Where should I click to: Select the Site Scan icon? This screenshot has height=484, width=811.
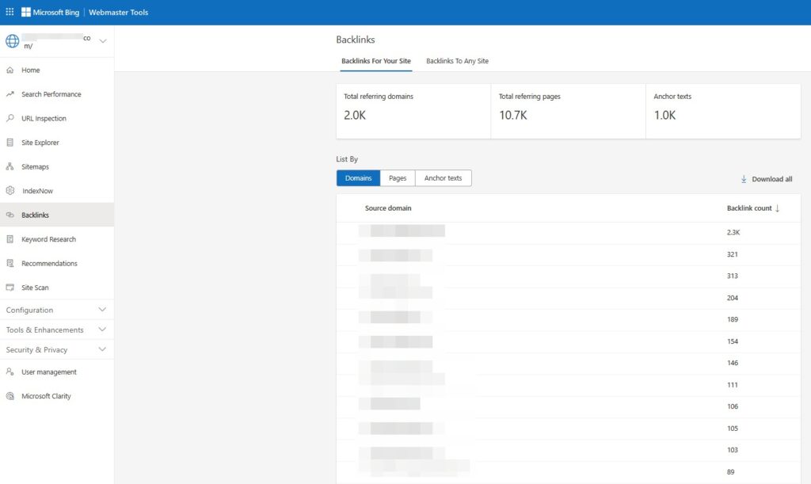(x=10, y=288)
